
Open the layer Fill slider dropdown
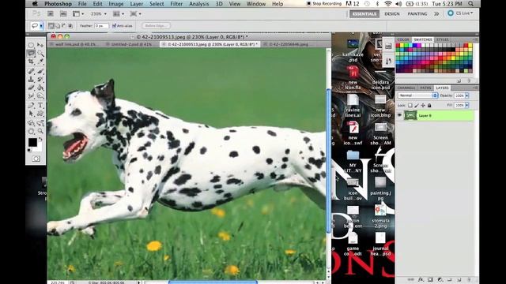(x=467, y=105)
